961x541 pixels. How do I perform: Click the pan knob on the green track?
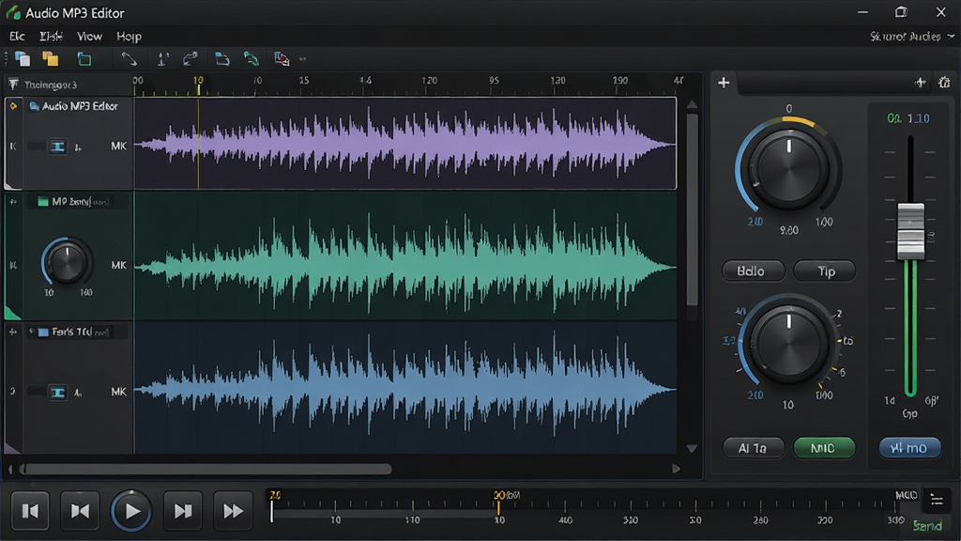coord(67,263)
